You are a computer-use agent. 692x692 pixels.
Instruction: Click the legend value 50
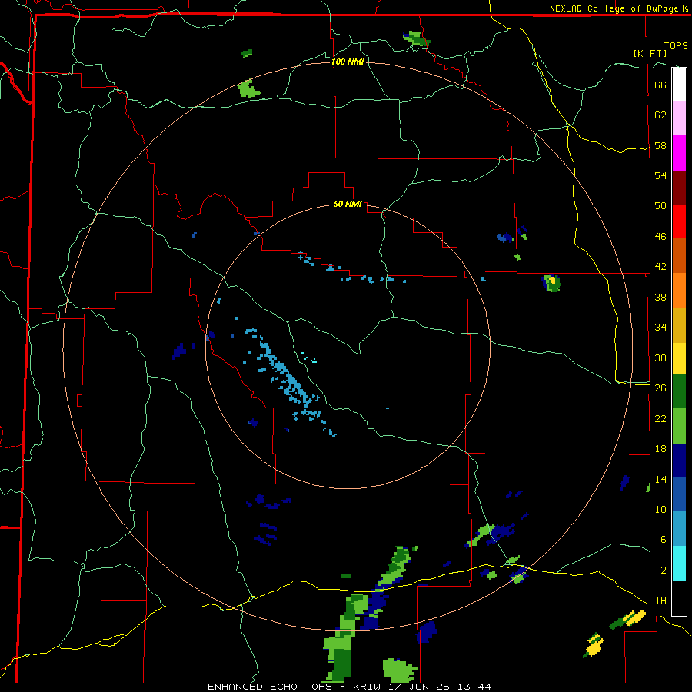(x=660, y=206)
